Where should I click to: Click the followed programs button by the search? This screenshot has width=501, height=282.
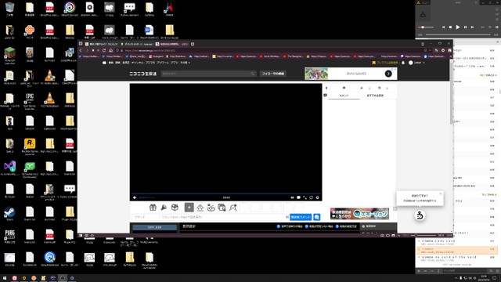(x=273, y=74)
